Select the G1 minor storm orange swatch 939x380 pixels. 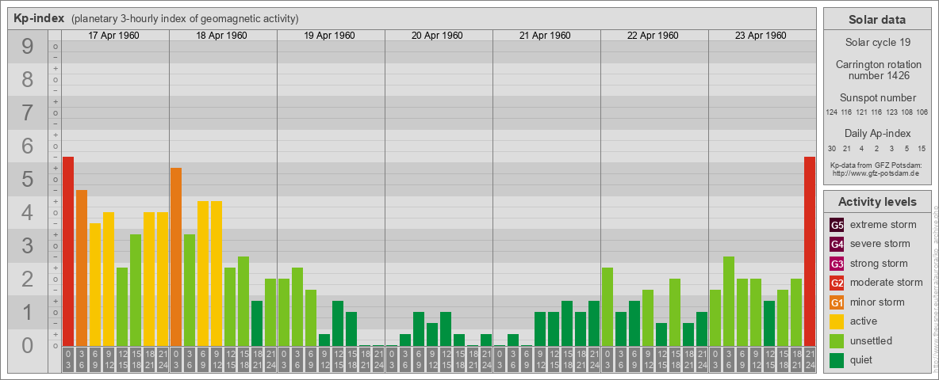pyautogui.click(x=837, y=302)
